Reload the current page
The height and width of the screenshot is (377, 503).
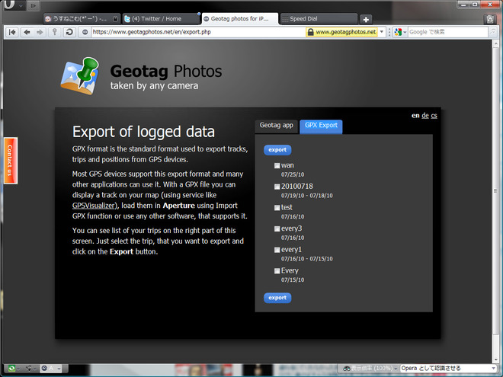click(x=69, y=32)
